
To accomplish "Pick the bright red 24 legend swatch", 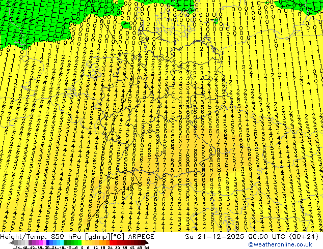I will pyautogui.click(x=112, y=242).
